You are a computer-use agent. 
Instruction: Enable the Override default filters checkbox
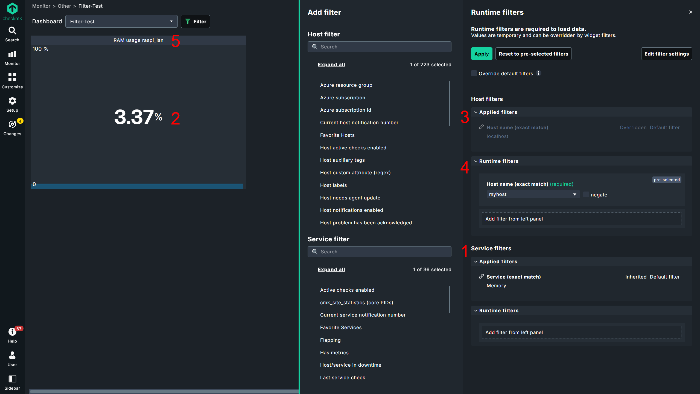[474, 73]
